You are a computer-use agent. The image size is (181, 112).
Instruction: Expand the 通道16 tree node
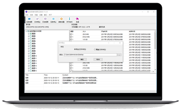[x=28, y=71]
